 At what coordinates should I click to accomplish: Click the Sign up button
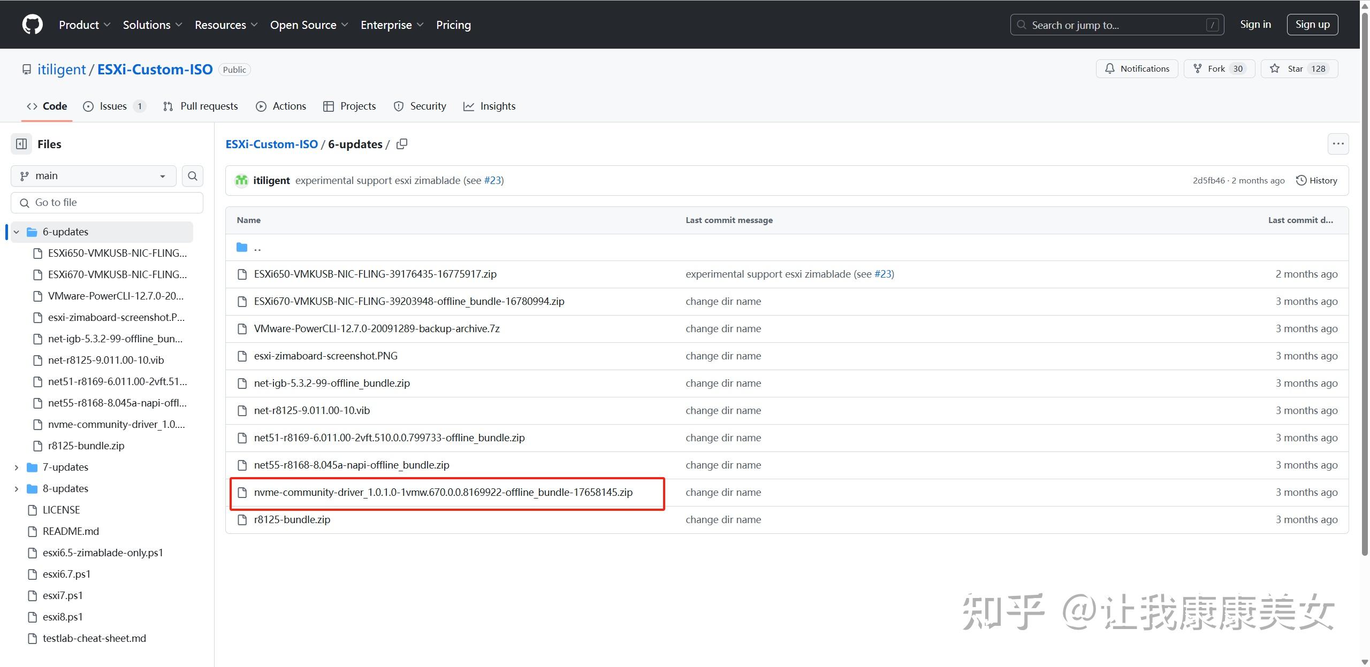click(x=1312, y=25)
